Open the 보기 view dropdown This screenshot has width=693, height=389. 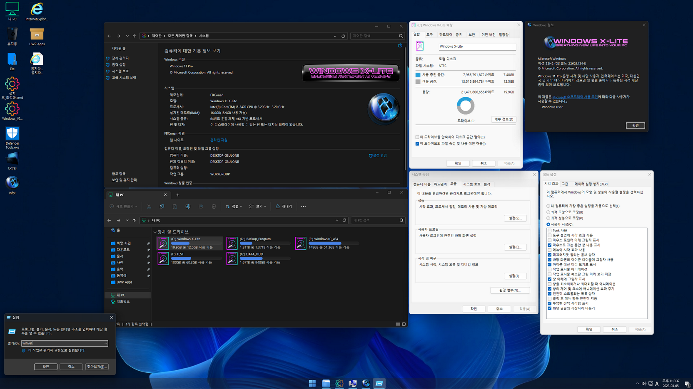pyautogui.click(x=257, y=207)
